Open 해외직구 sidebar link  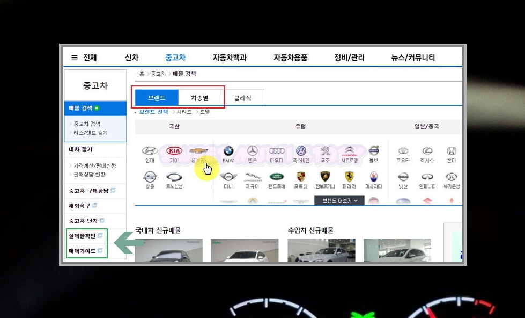click(79, 206)
